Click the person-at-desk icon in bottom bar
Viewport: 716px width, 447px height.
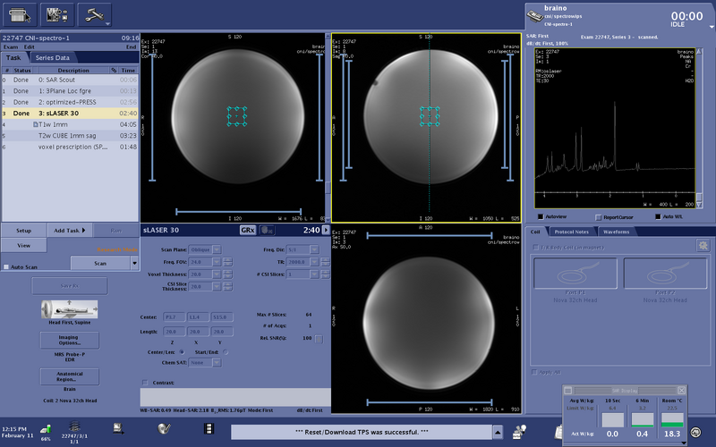pos(519,431)
